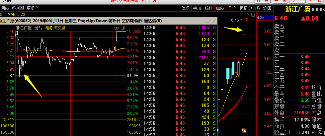
Task: Click the 换手 17.03% value
Action: (x=302, y=120)
